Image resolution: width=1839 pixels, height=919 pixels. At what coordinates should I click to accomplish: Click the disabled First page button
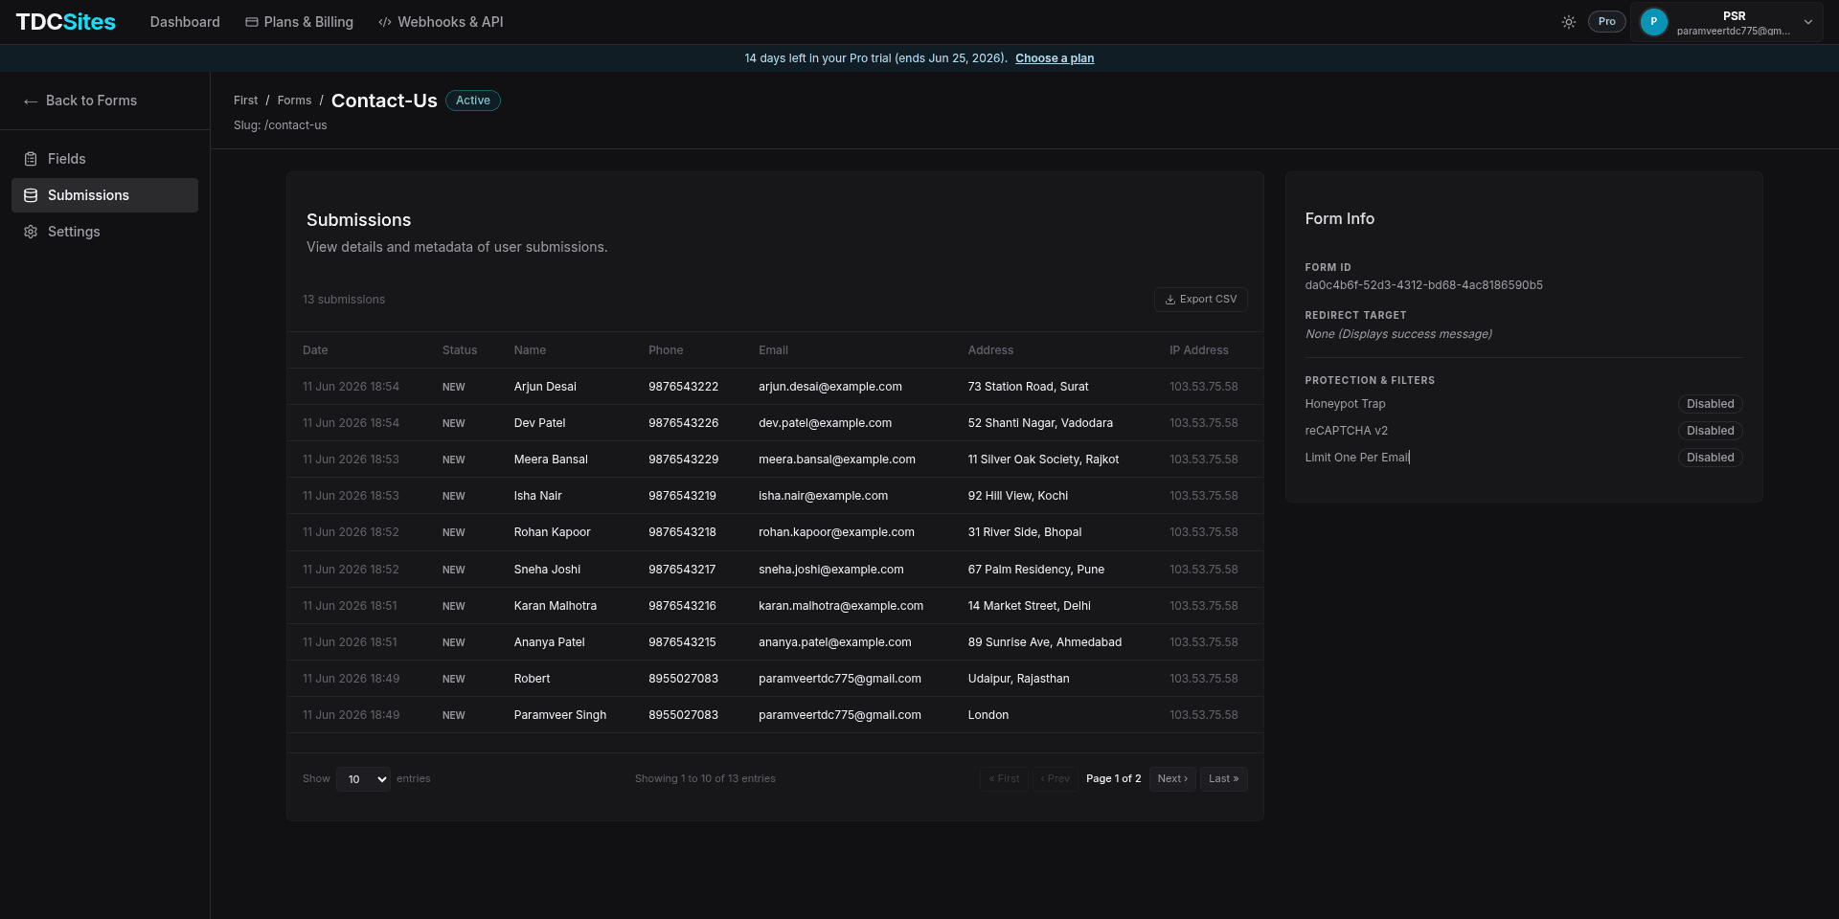(1004, 779)
